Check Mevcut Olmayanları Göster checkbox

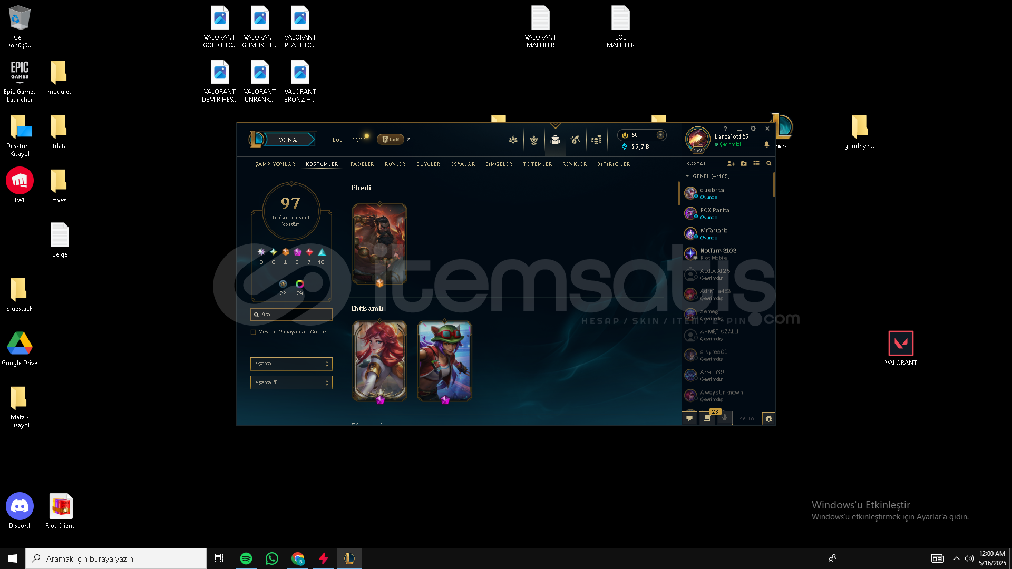(254, 332)
